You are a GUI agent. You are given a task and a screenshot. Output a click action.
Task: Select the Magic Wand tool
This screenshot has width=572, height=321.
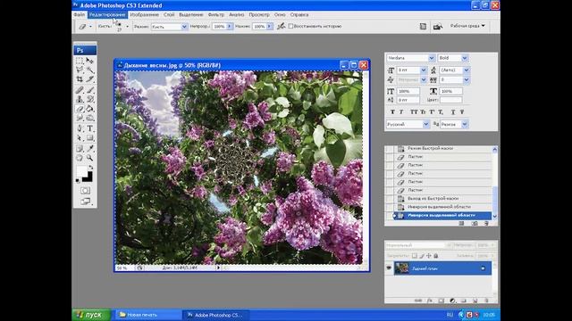click(x=89, y=70)
